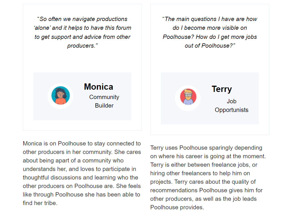The image size is (288, 223).
Task: Select the Monica name heading
Action: [x=99, y=87]
